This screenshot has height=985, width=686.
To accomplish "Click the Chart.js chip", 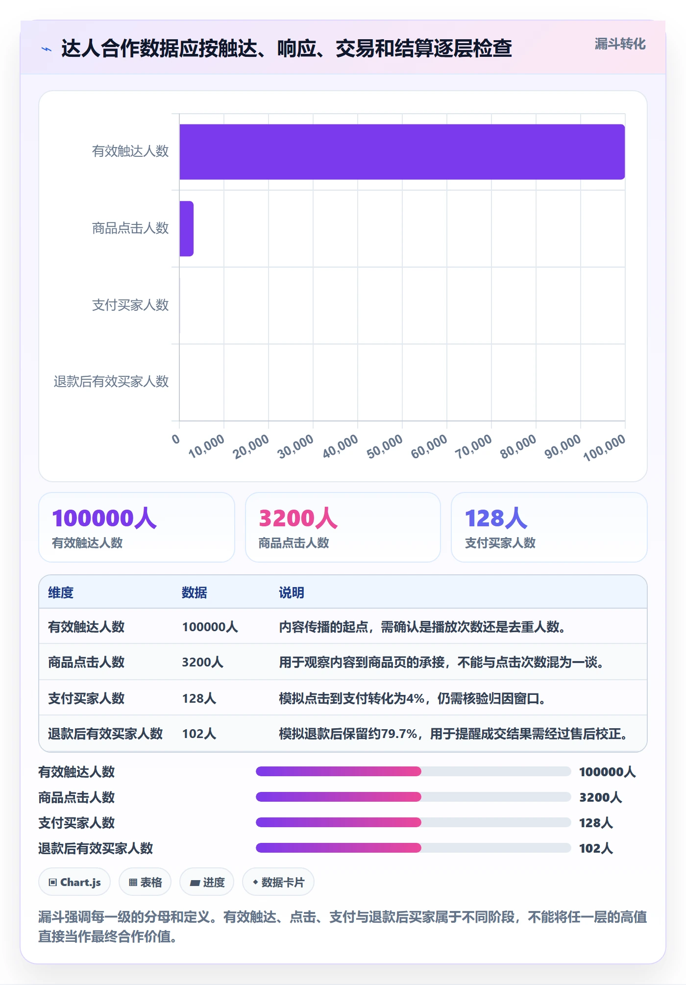I will click(x=74, y=882).
